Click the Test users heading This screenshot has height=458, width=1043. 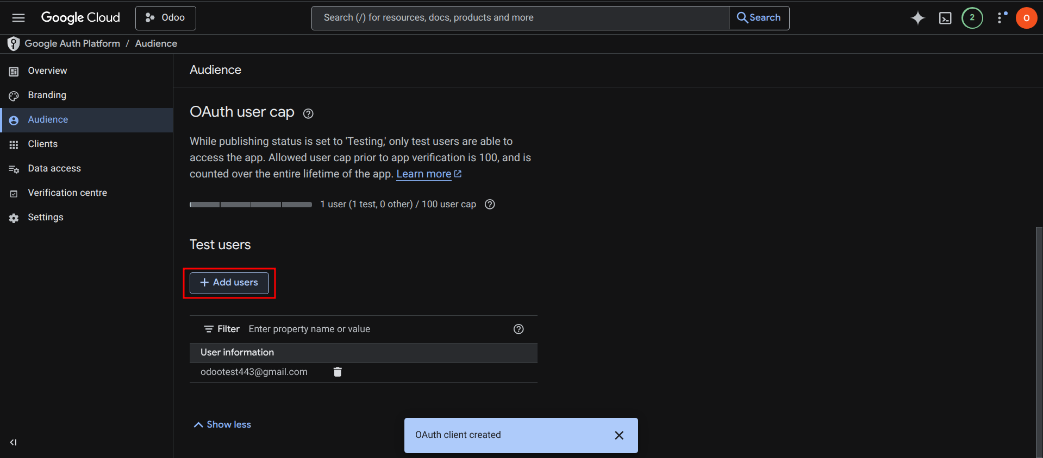220,245
